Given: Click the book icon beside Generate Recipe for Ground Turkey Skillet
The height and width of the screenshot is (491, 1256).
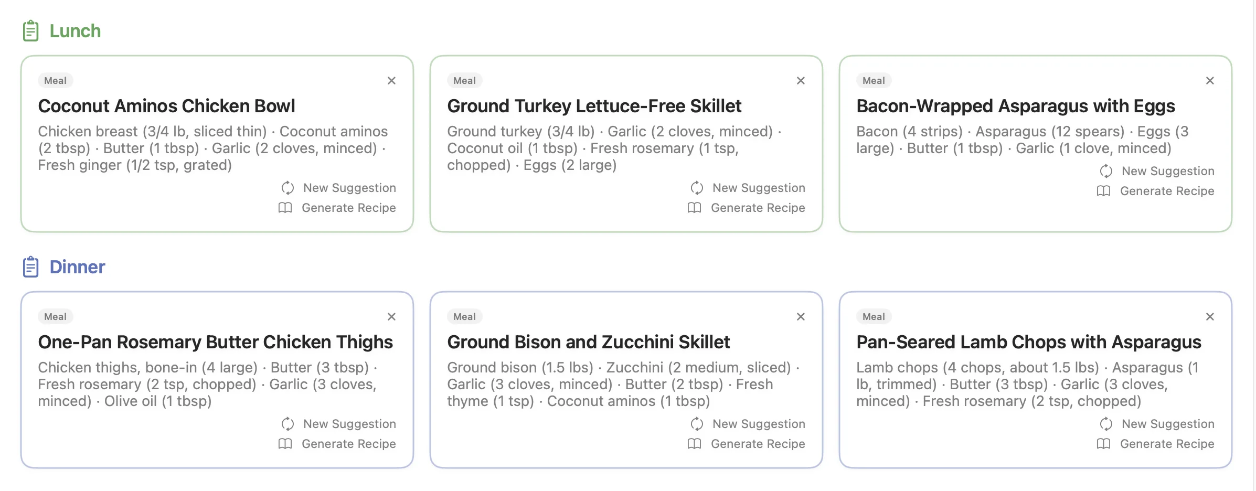Looking at the screenshot, I should tap(695, 208).
